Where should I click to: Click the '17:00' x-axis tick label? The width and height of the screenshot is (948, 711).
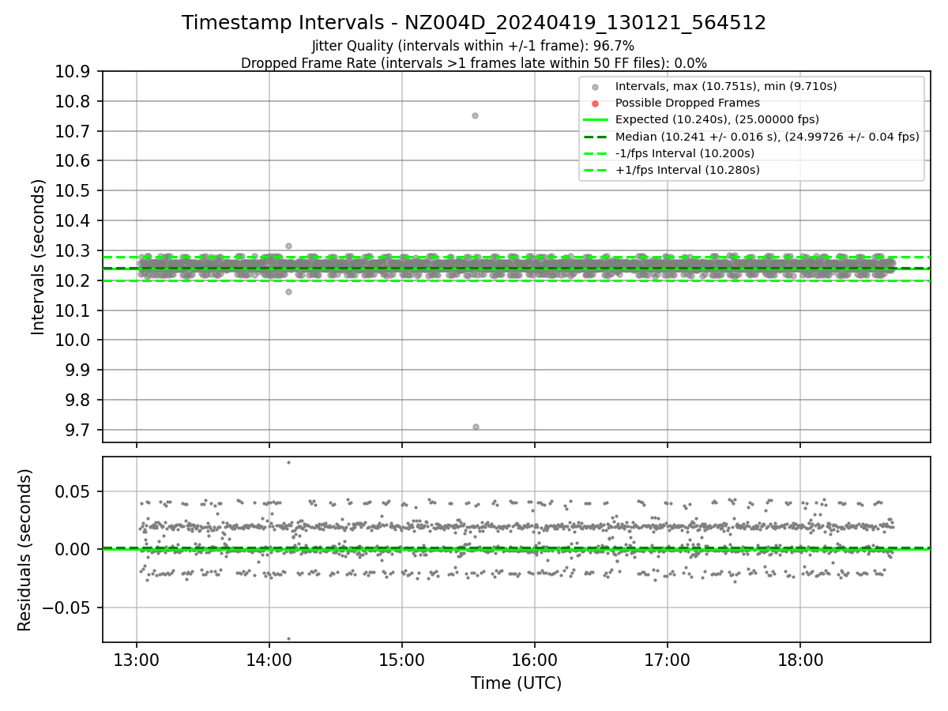point(668,660)
